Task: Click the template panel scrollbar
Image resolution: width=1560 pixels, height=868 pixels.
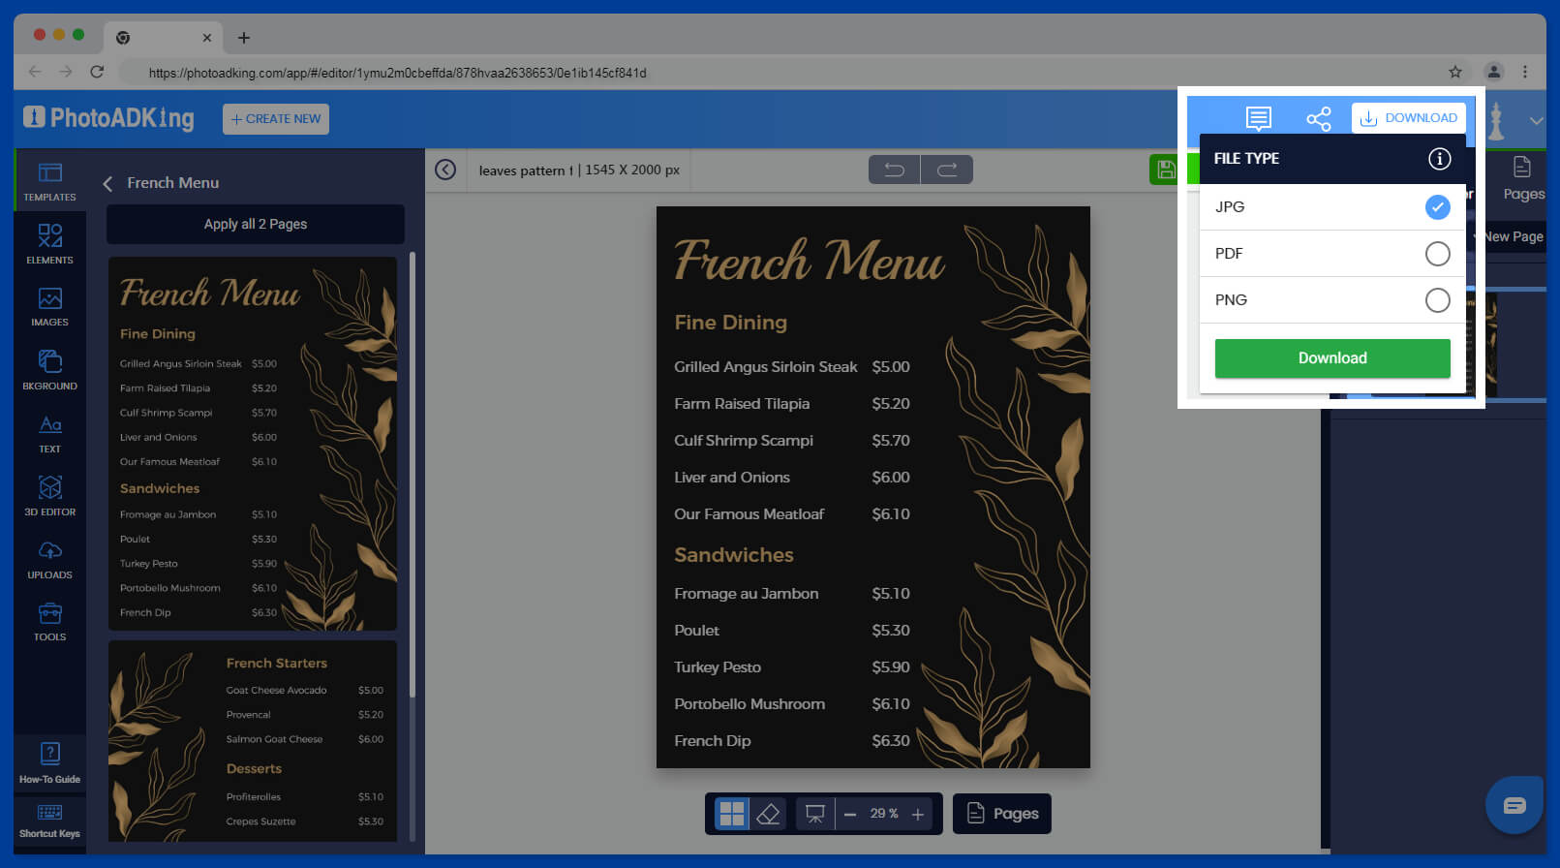Action: [x=413, y=475]
